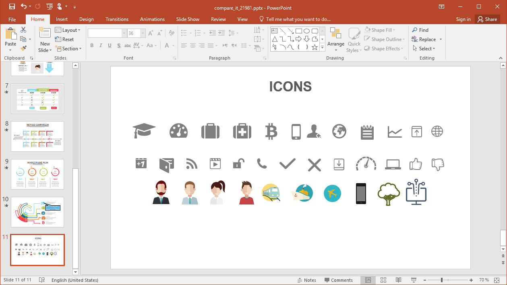
Task: Toggle italic formatting
Action: (101, 45)
